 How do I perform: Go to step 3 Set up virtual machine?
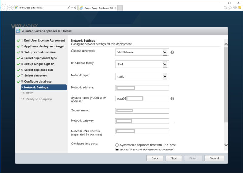coord(38,52)
